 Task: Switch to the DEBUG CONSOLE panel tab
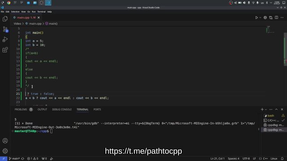coord(62,110)
